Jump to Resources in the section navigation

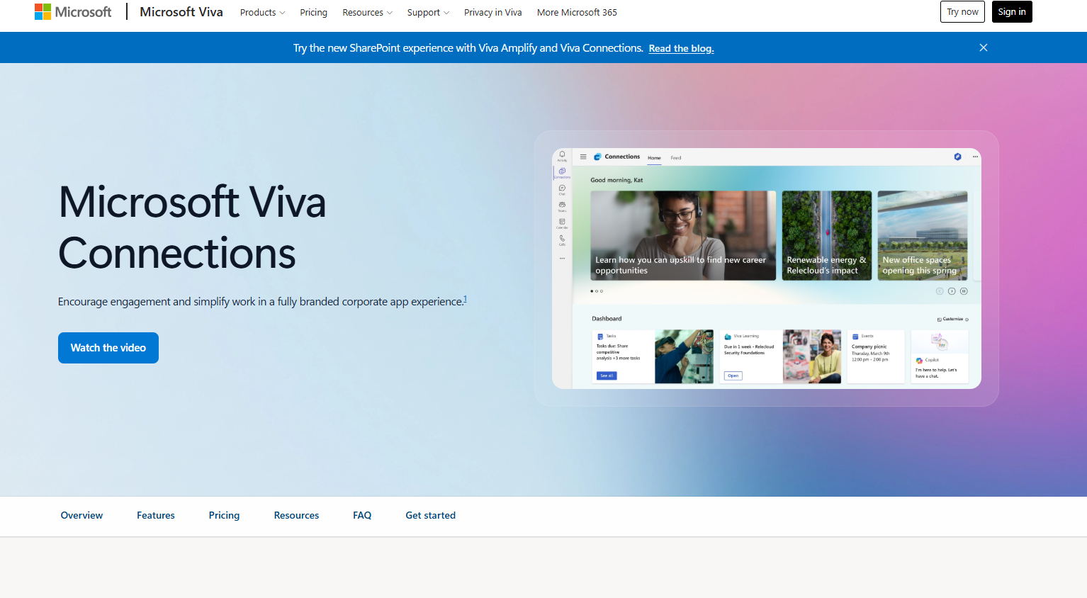296,515
